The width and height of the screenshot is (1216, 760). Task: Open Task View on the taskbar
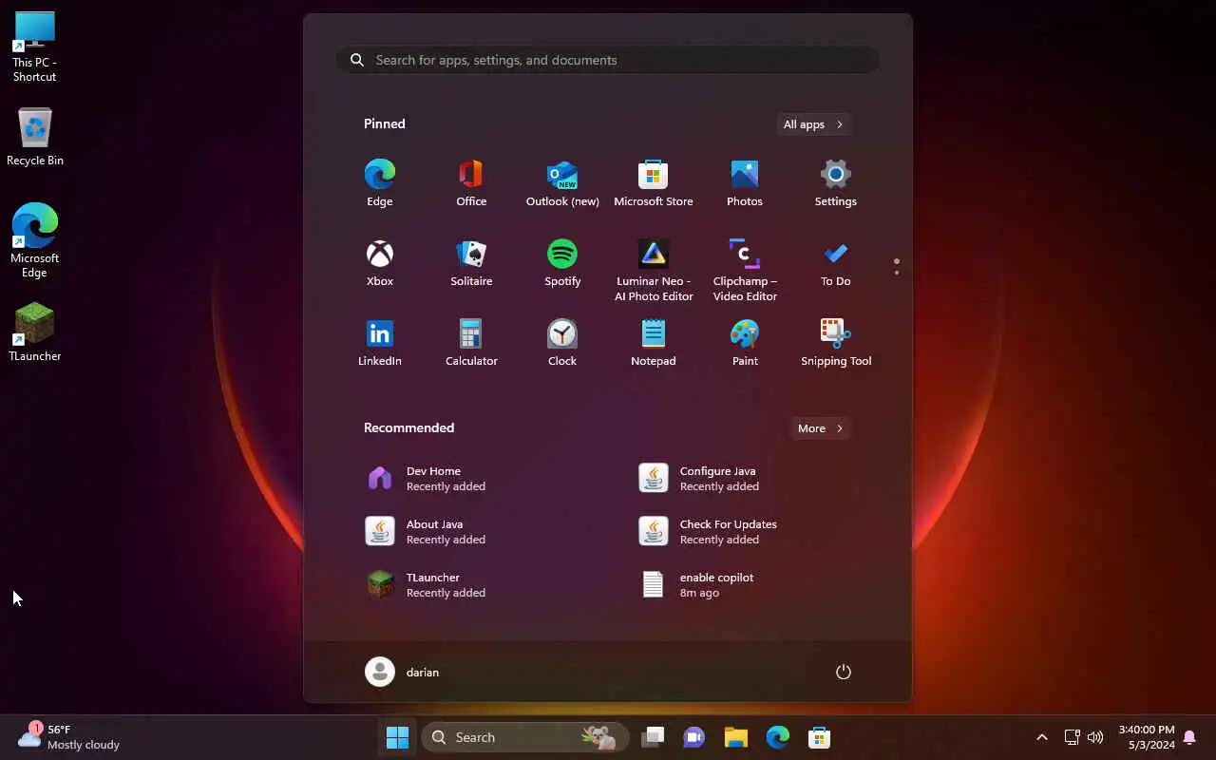(653, 737)
